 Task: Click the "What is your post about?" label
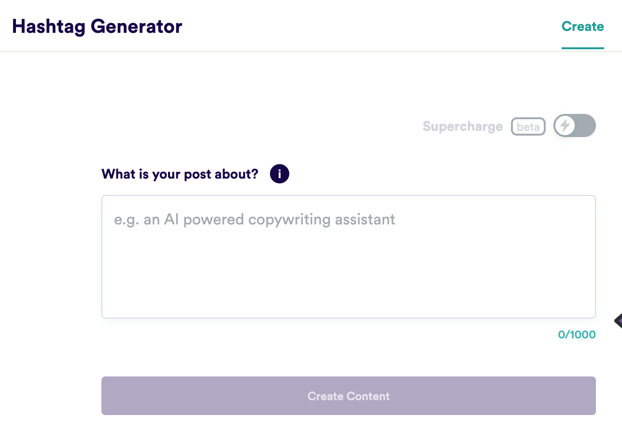pyautogui.click(x=180, y=174)
